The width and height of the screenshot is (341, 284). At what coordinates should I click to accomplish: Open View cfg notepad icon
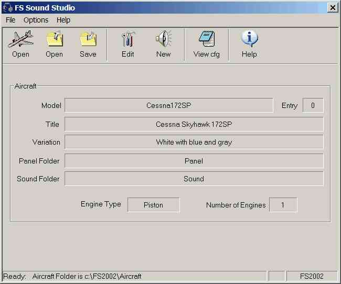pyautogui.click(x=207, y=44)
